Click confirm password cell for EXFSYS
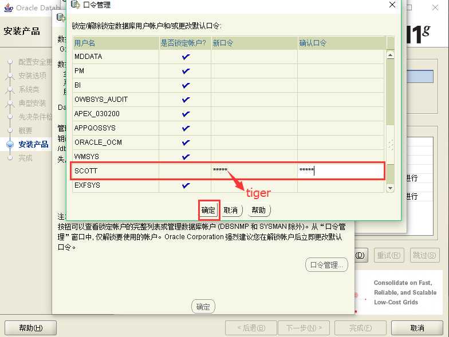This screenshot has height=337, width=449. [x=341, y=185]
